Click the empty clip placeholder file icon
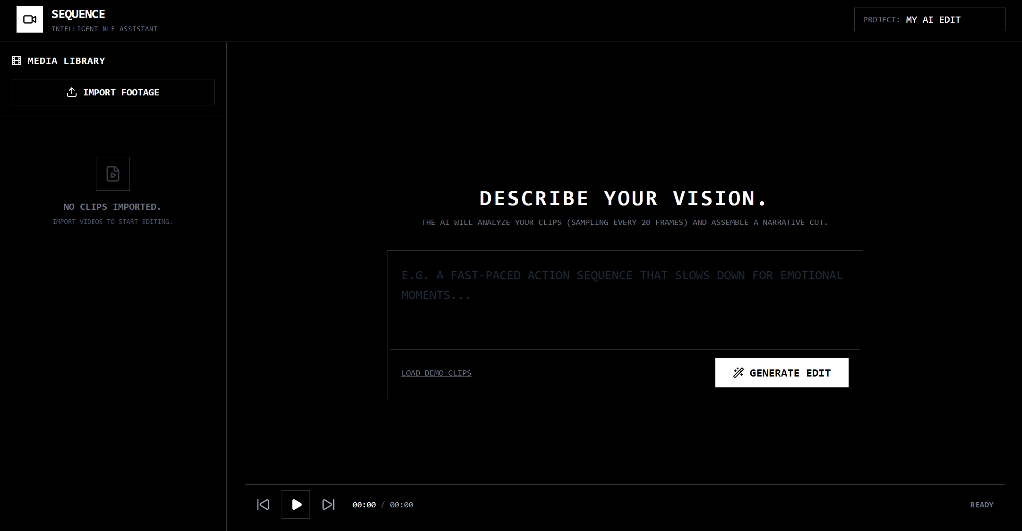Viewport: 1022px width, 531px height. (x=112, y=174)
